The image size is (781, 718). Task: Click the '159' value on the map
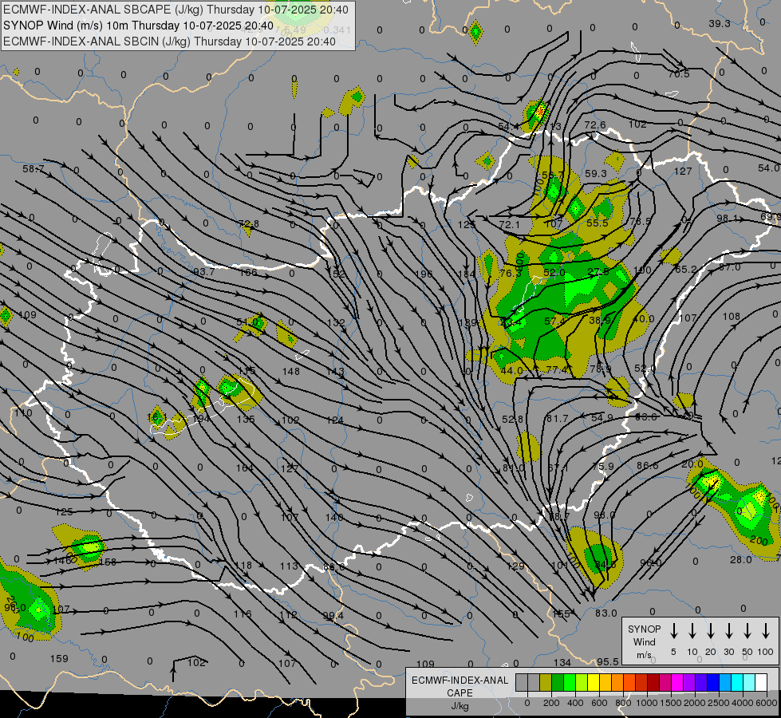[59, 659]
